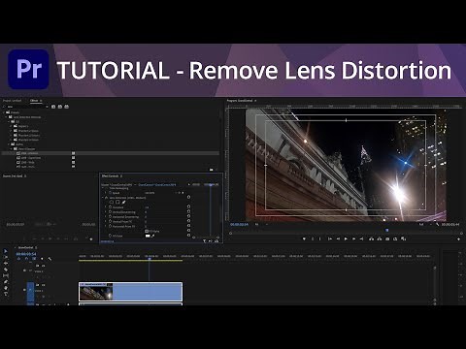Go to In point in Program monitor
The image size is (466, 349).
[330, 238]
